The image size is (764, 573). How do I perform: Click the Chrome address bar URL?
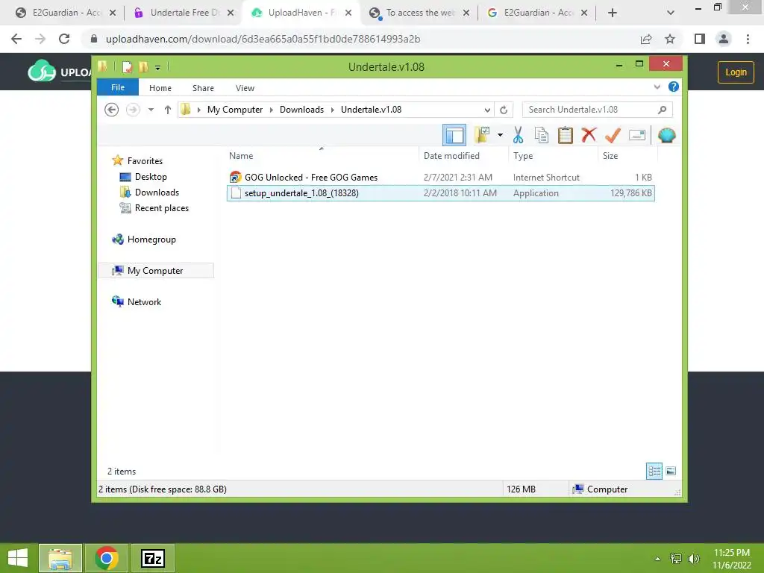263,39
